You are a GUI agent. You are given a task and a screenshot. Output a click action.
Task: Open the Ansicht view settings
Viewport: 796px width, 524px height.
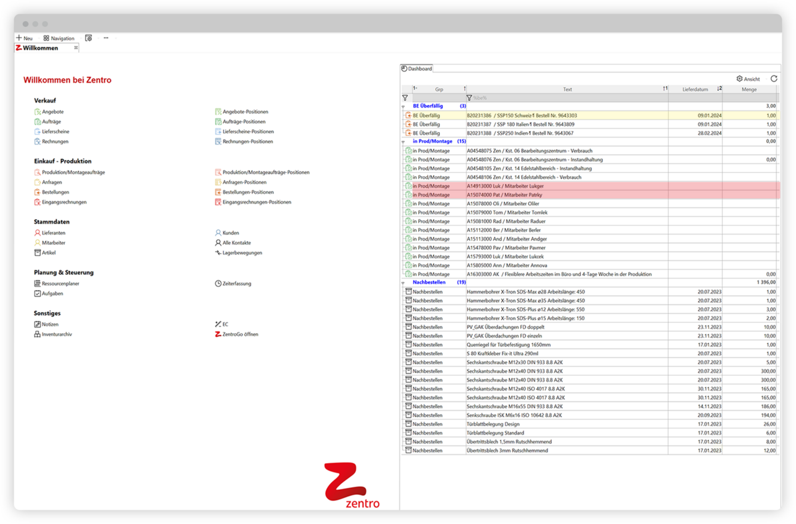(x=748, y=79)
